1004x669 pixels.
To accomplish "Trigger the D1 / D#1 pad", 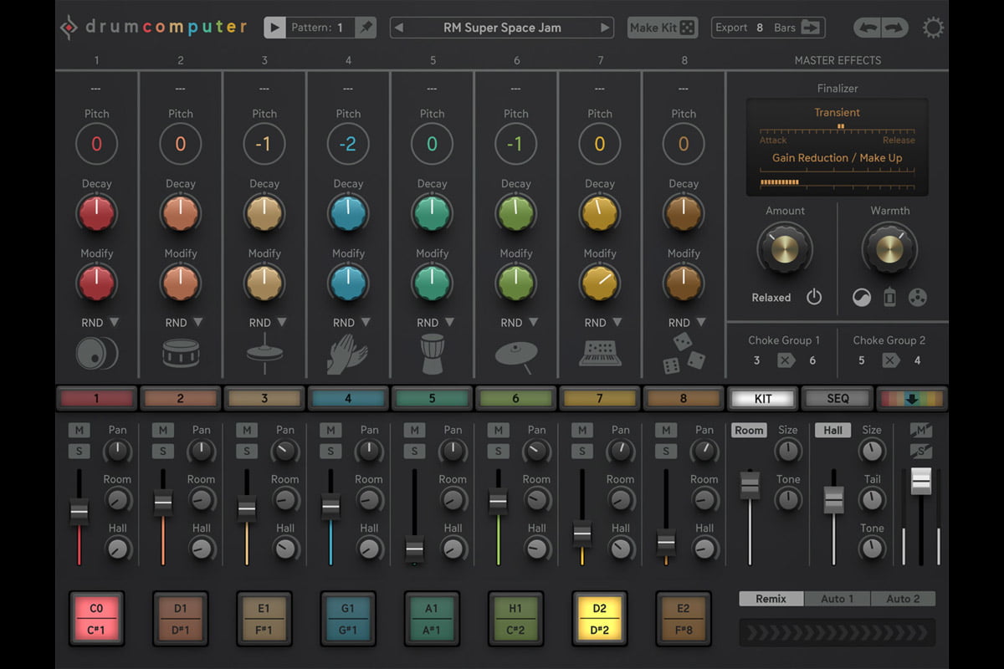I will click(181, 619).
